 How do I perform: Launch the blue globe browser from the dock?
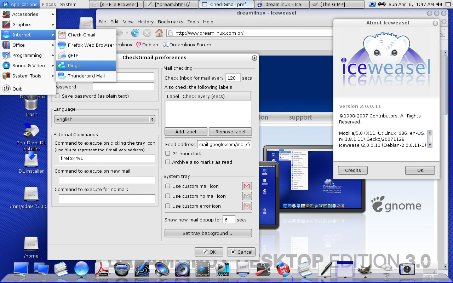(81, 269)
